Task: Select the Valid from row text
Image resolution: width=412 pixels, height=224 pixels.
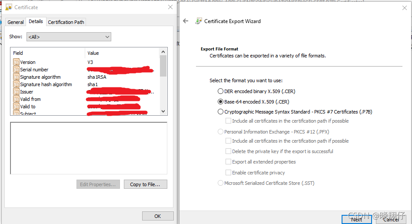Action: click(30, 99)
